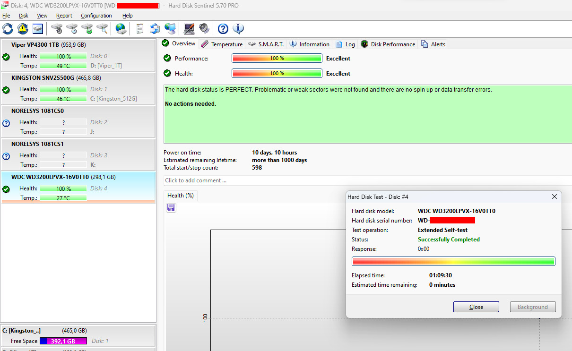This screenshot has height=351, width=572.
Task: Switch to the Information tab
Action: point(309,44)
